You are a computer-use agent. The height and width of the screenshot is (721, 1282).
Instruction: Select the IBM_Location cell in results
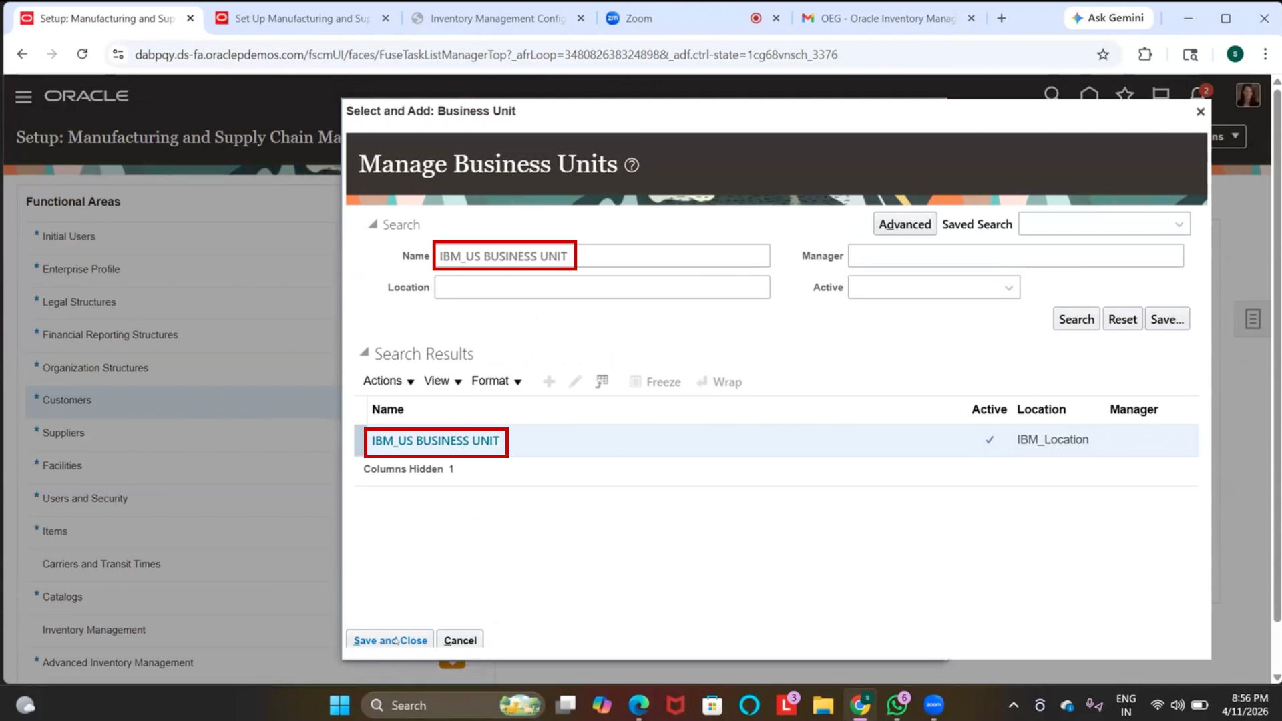(1052, 440)
